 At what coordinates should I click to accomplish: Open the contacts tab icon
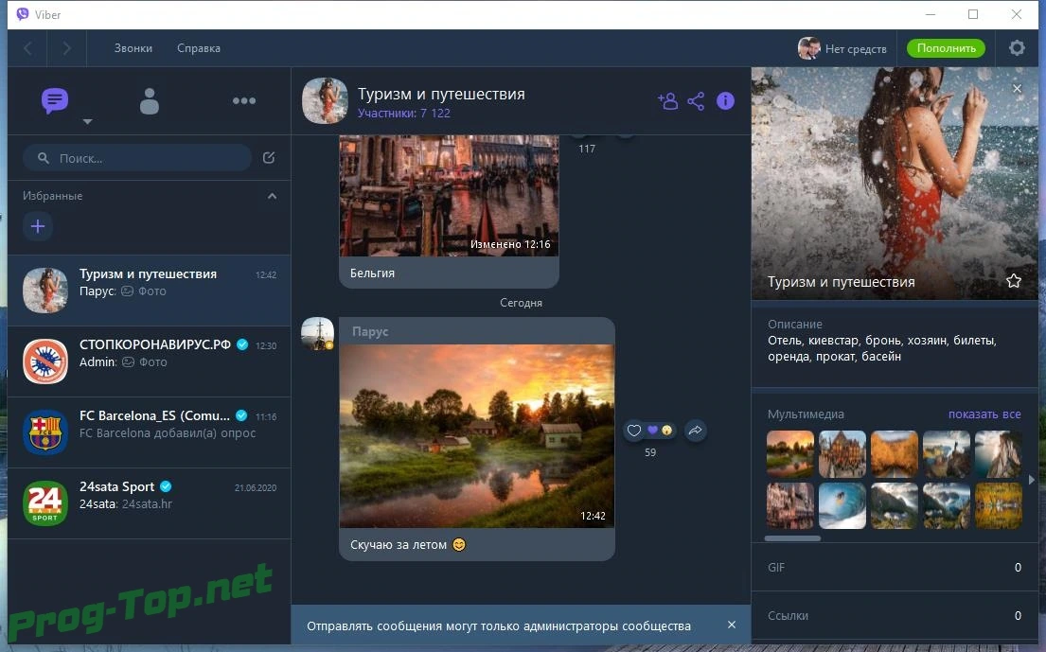150,101
